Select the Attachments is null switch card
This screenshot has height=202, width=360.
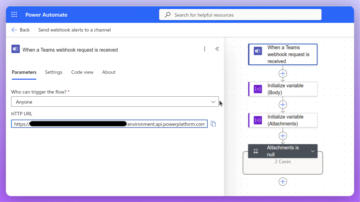point(283,151)
